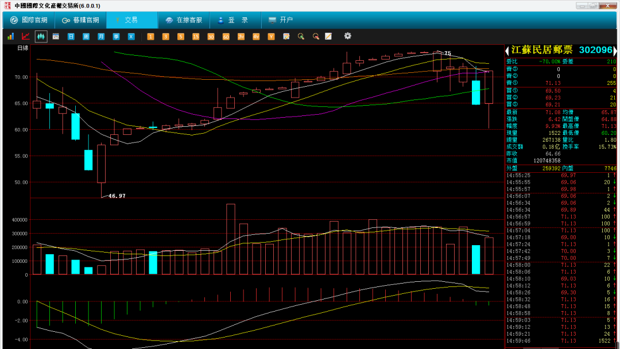Click the high label 75 on chart
Image resolution: width=620 pixels, height=349 pixels.
pos(448,53)
